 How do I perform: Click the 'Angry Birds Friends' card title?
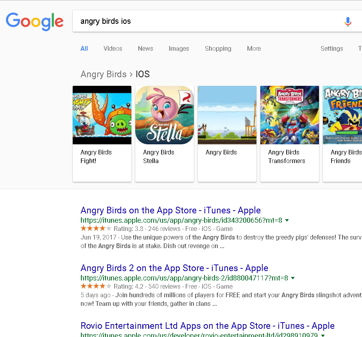(346, 156)
